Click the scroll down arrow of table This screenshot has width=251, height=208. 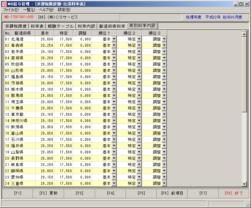click(x=244, y=184)
